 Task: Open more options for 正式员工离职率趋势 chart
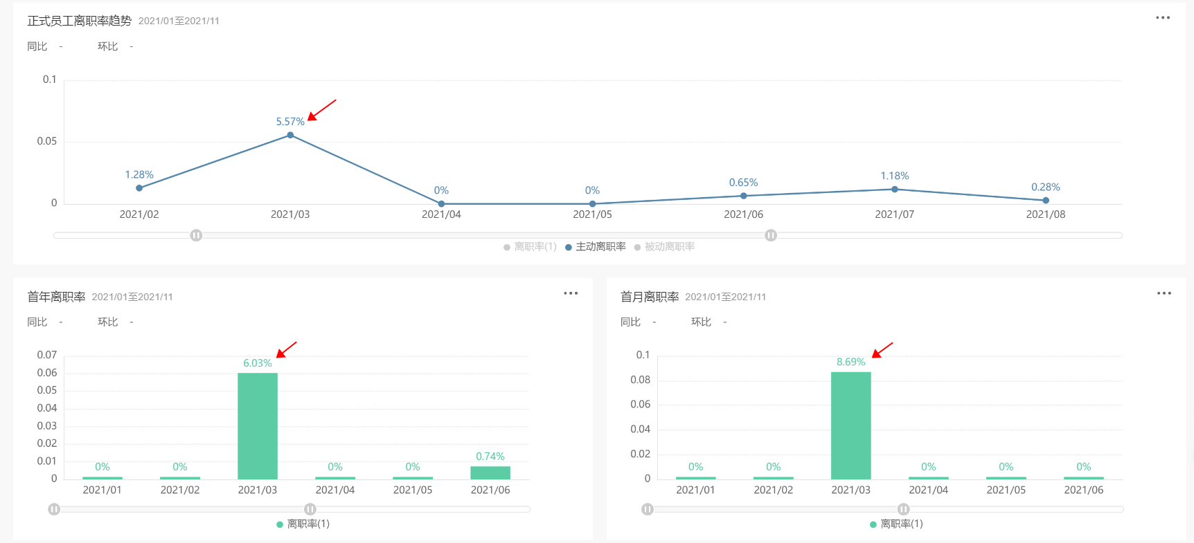[x=1163, y=18]
